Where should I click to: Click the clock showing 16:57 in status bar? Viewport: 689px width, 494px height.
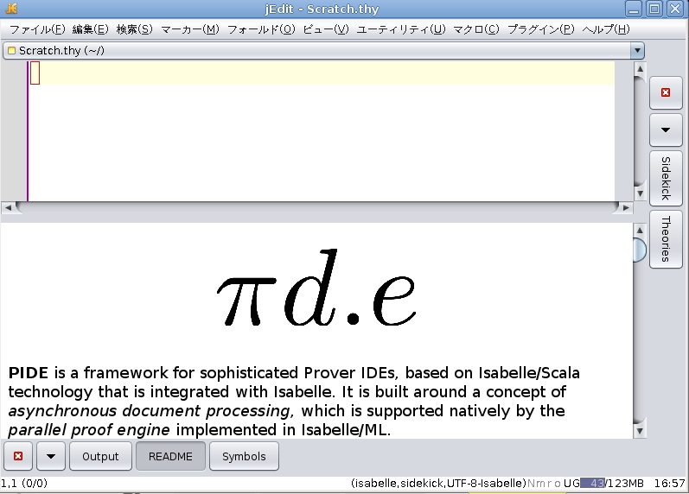pyautogui.click(x=670, y=484)
